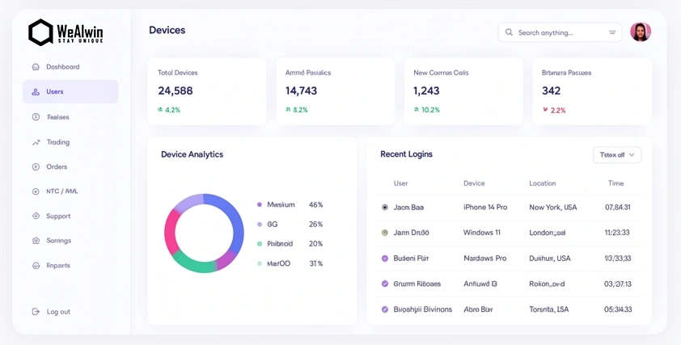The height and width of the screenshot is (345, 681).
Task: Click the Time column header
Action: 615,183
